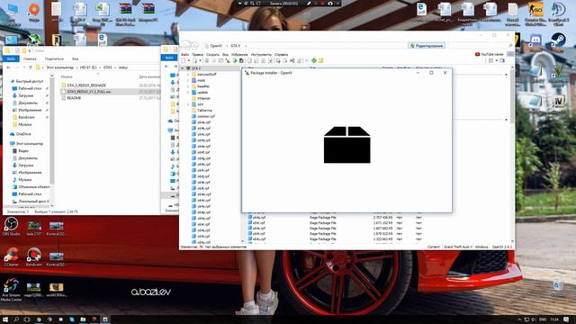Open the Справка menu in OpenIV
This screenshot has height=324, width=576.
281,55
